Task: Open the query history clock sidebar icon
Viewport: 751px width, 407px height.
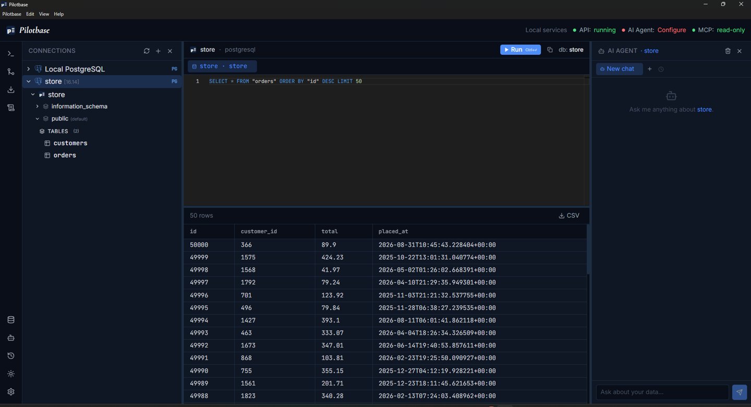Action: (10, 356)
